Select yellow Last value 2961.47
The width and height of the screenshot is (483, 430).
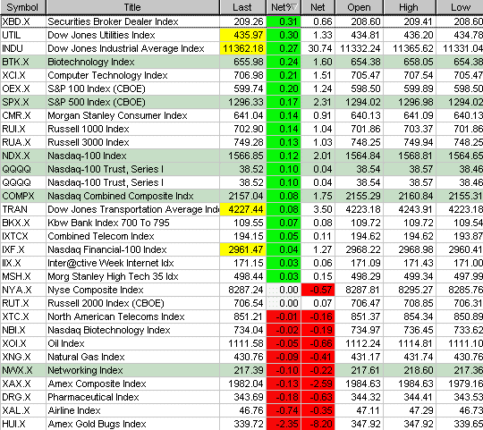pyautogui.click(x=242, y=249)
